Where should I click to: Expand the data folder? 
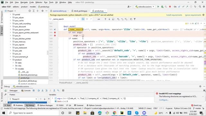point(13,63)
